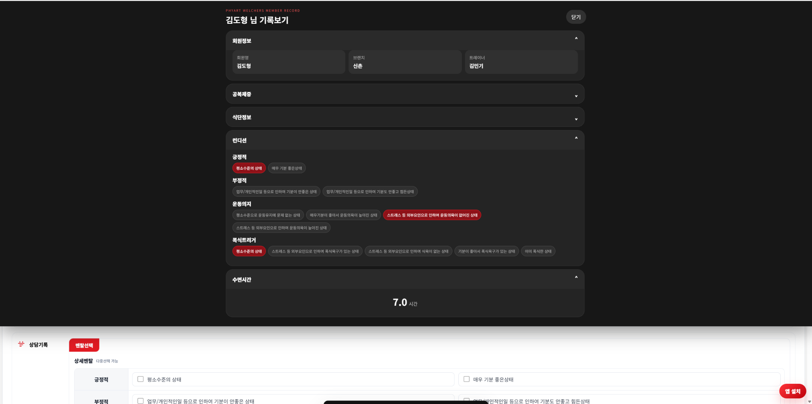Image resolution: width=812 pixels, height=404 pixels.
Task: Click 평소수준의 상태 chip under 폭식트리거
Action: 249,251
